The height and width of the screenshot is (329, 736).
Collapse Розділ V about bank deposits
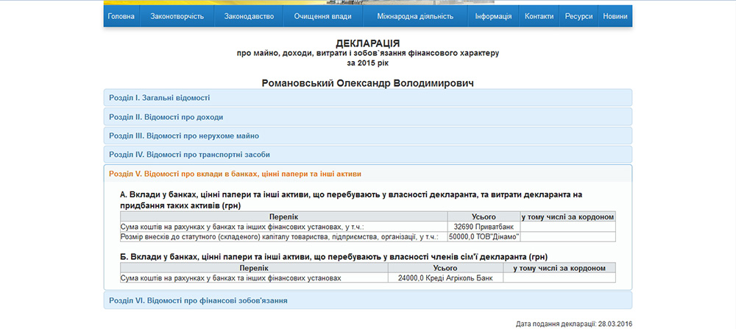coord(235,174)
